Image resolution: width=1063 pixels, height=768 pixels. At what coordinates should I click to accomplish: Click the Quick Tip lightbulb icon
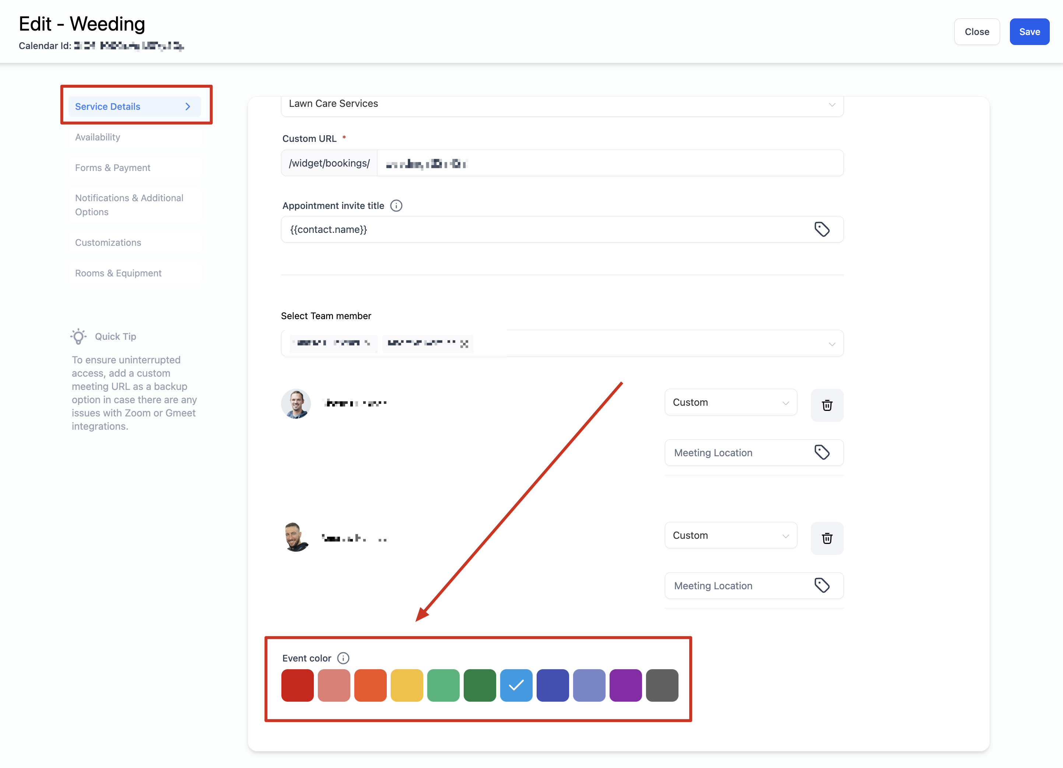[78, 336]
